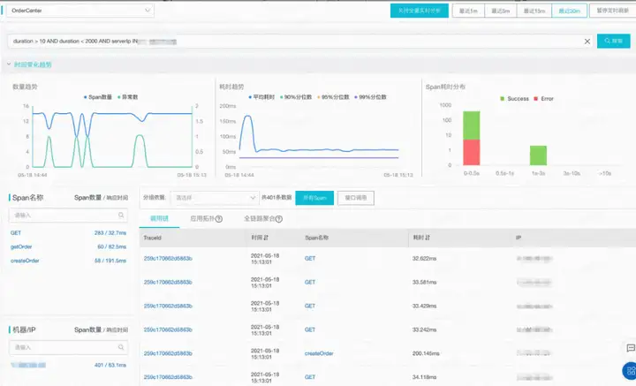This screenshot has height=386, width=636.
Task: Open the feedback chat icon on right edge
Action: 631,348
